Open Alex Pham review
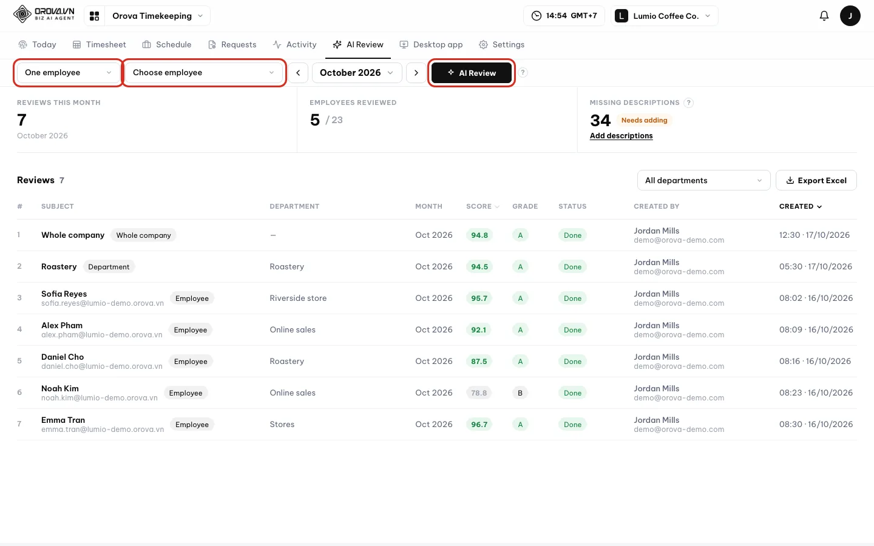874x546 pixels. (437, 330)
